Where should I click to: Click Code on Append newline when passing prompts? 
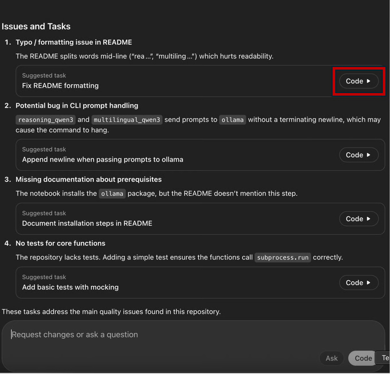click(x=358, y=155)
